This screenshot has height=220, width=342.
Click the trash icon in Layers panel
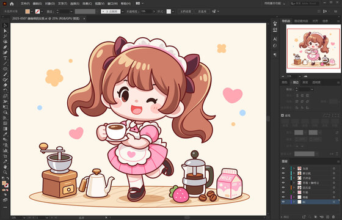pyautogui.click(x=333, y=217)
